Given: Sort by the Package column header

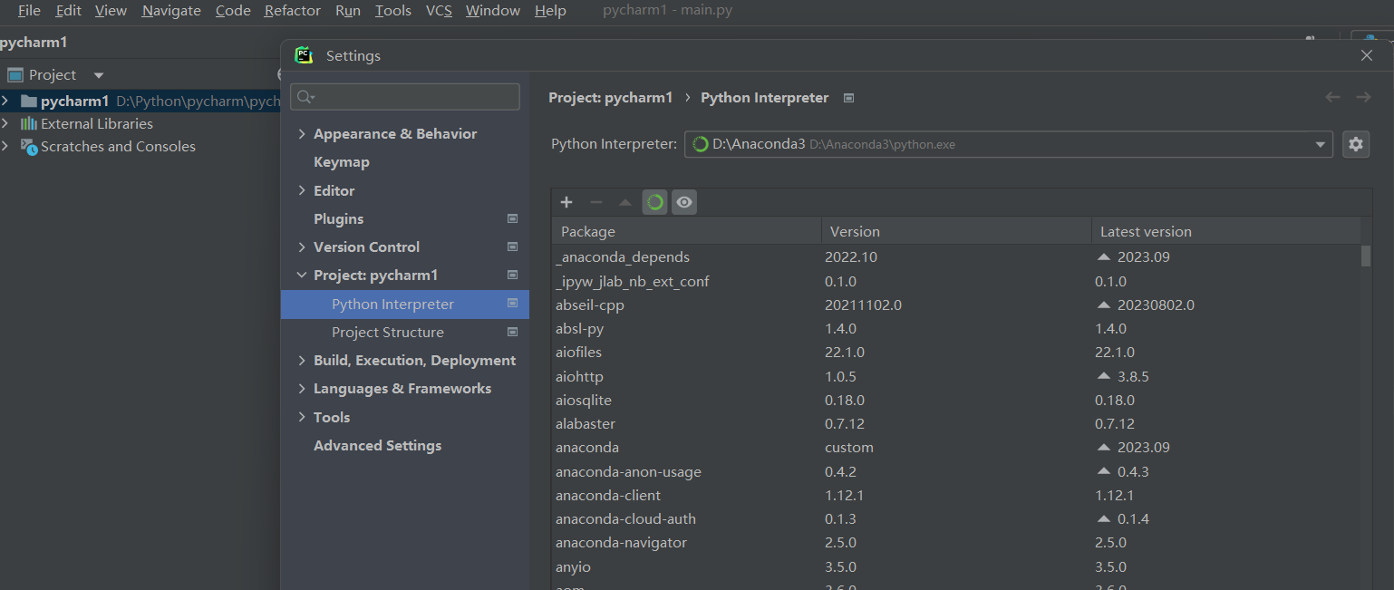Looking at the screenshot, I should click(x=686, y=231).
